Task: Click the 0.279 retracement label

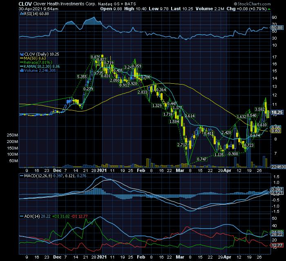Action: [88, 89]
